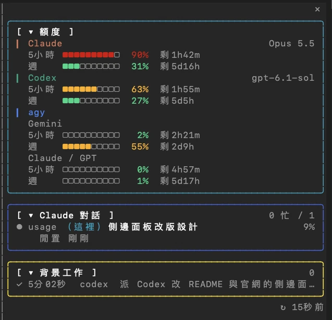Click the 背景工作 section title
The height and width of the screenshot is (320, 332).
61,273
